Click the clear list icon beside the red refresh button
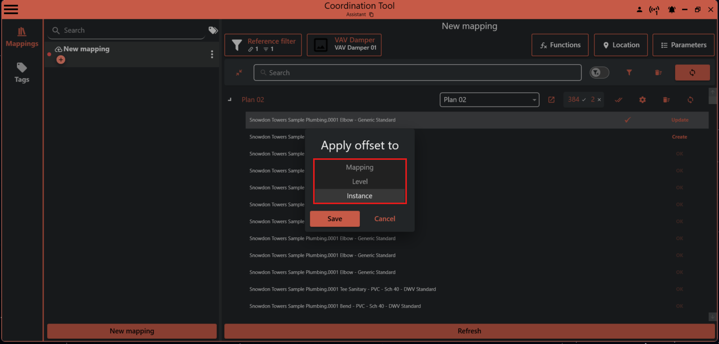Viewport: 719px width, 344px height. 658,72
